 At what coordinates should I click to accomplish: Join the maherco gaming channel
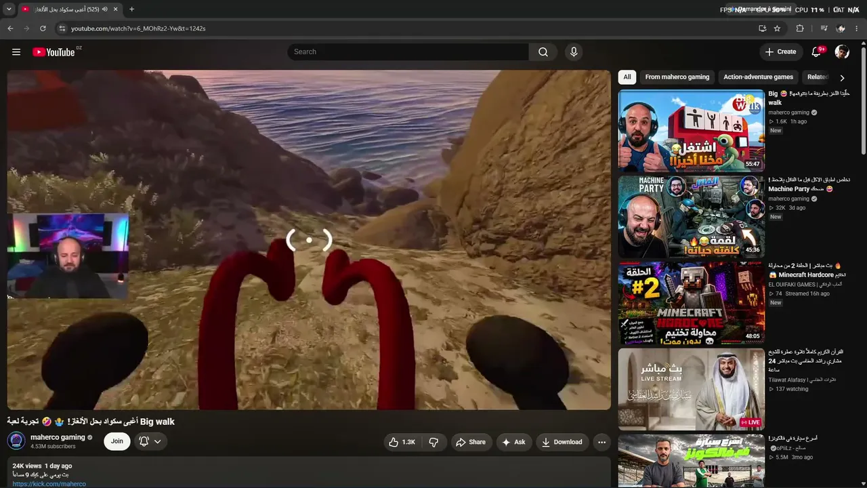click(117, 441)
